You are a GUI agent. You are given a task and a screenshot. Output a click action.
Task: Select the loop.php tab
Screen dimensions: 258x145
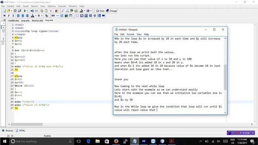[x=49, y=21]
